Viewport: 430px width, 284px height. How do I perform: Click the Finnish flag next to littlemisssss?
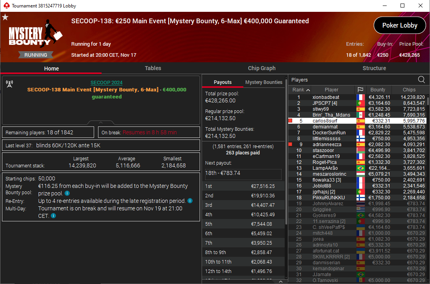pyautogui.click(x=361, y=139)
